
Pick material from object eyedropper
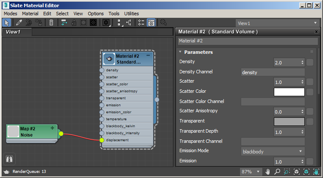click(x=19, y=22)
